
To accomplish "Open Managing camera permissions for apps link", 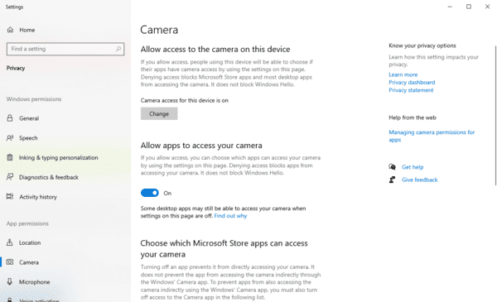I will coord(432,136).
